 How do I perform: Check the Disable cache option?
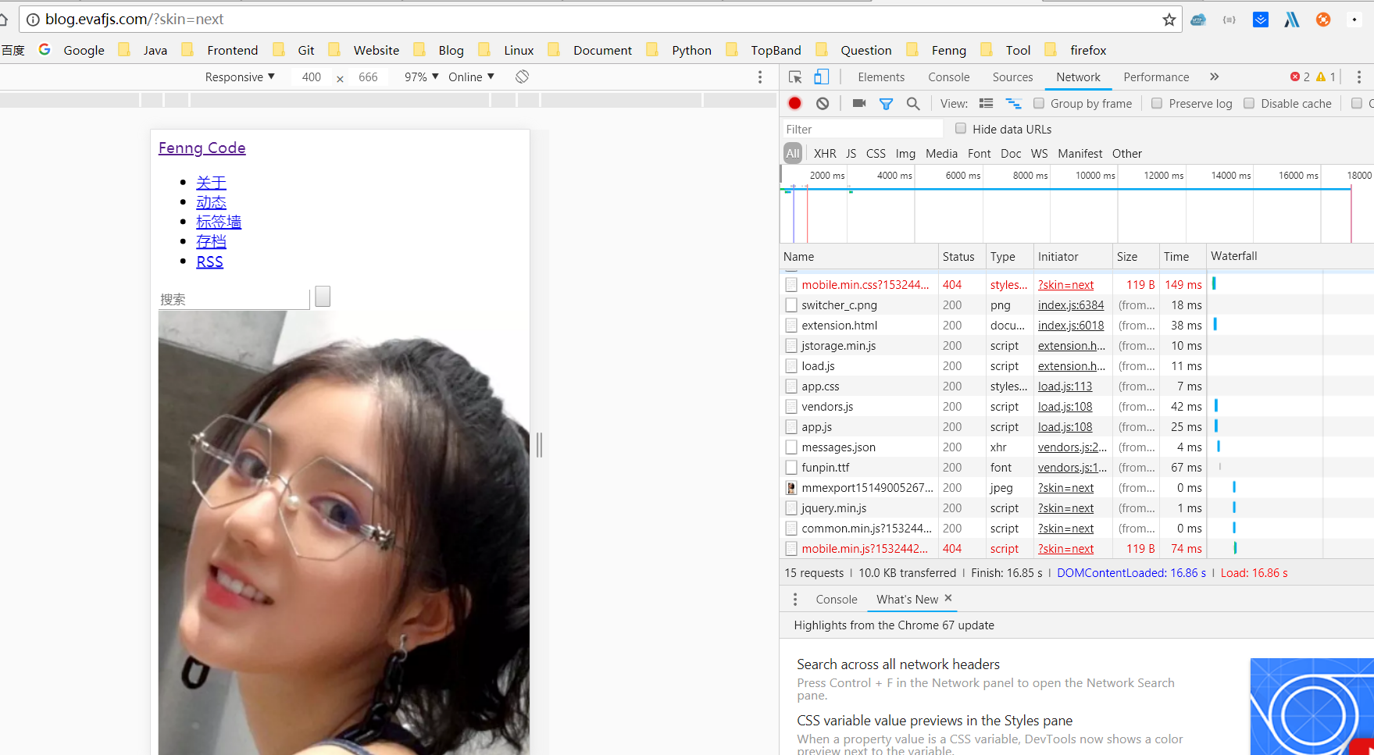coord(1249,103)
